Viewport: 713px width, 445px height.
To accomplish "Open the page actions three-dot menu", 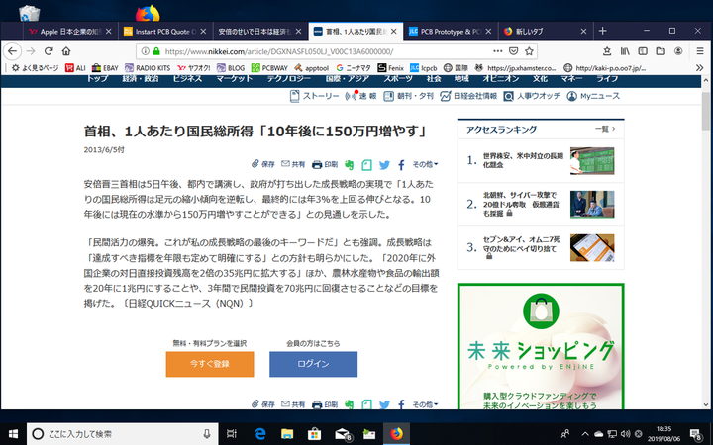I will click(498, 51).
